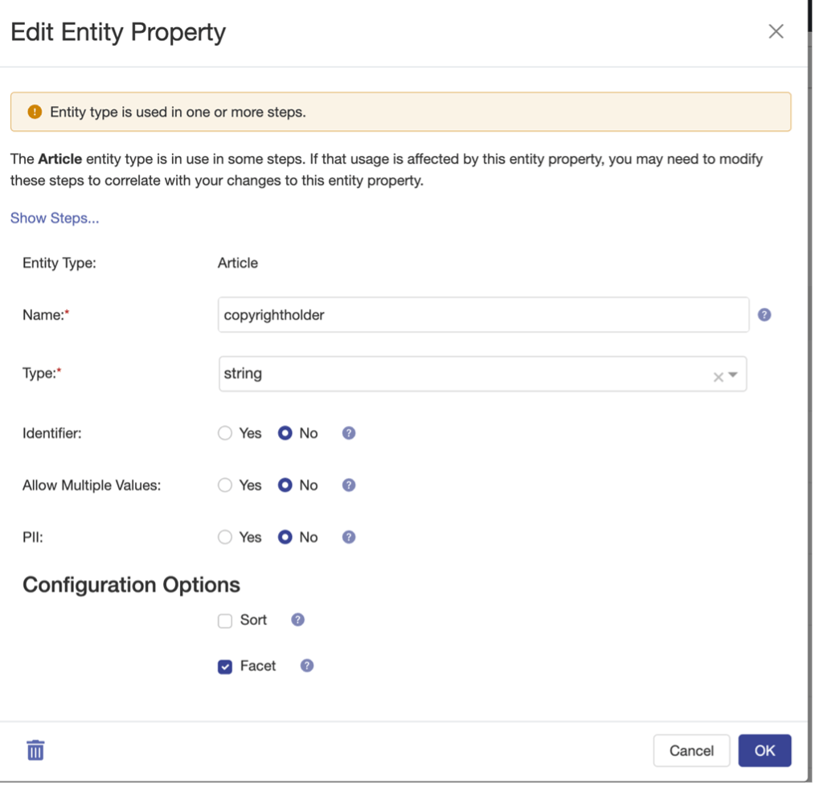Viewport: 815px width, 785px height.
Task: Click the Show Steps link
Action: [x=55, y=219]
